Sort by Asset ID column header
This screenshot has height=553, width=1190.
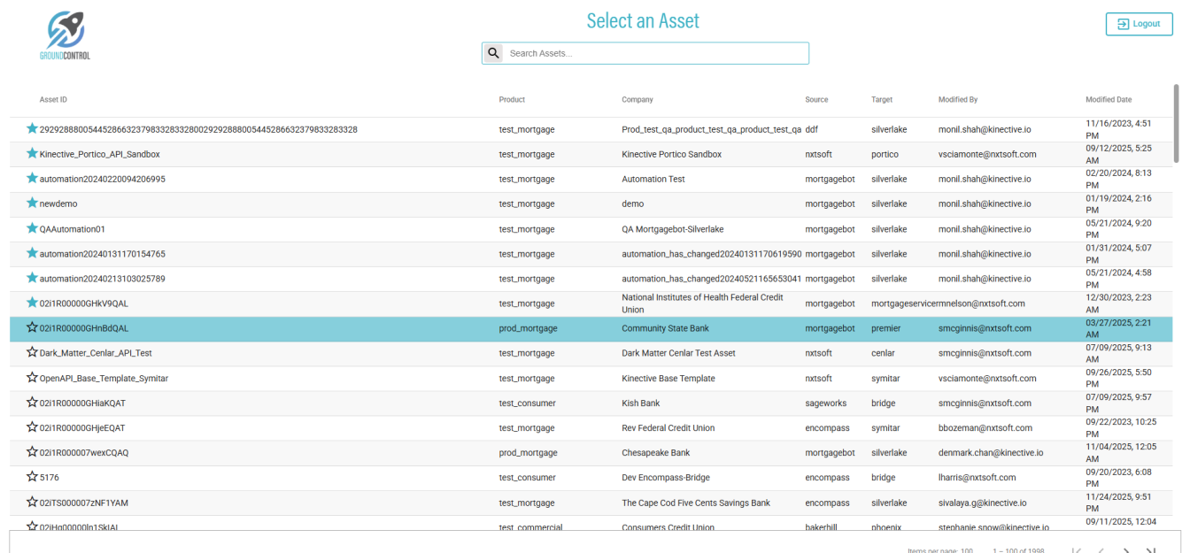[53, 100]
